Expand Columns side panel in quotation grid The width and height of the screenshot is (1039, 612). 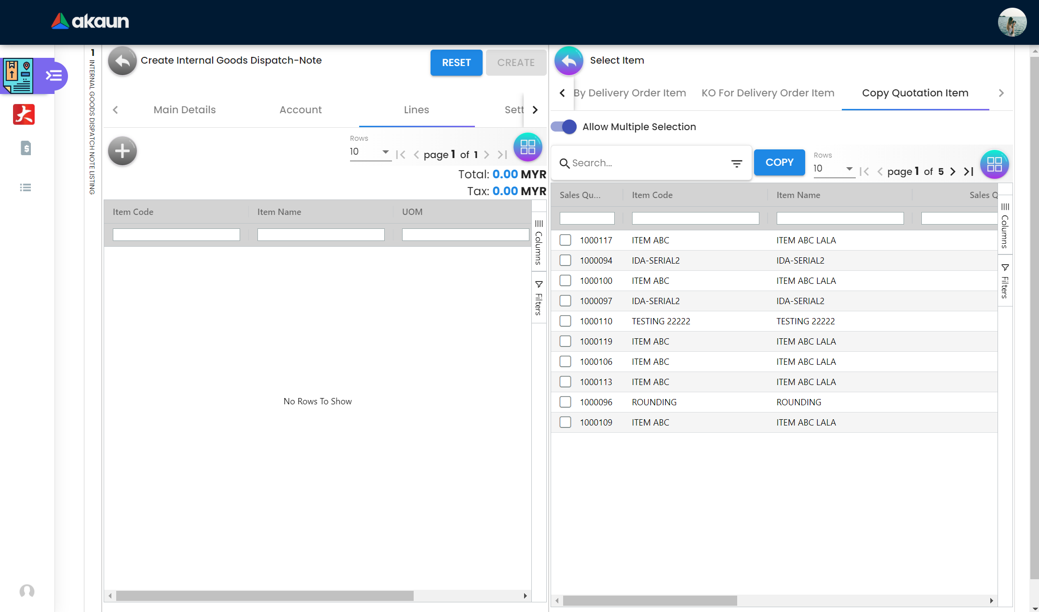tap(1004, 225)
